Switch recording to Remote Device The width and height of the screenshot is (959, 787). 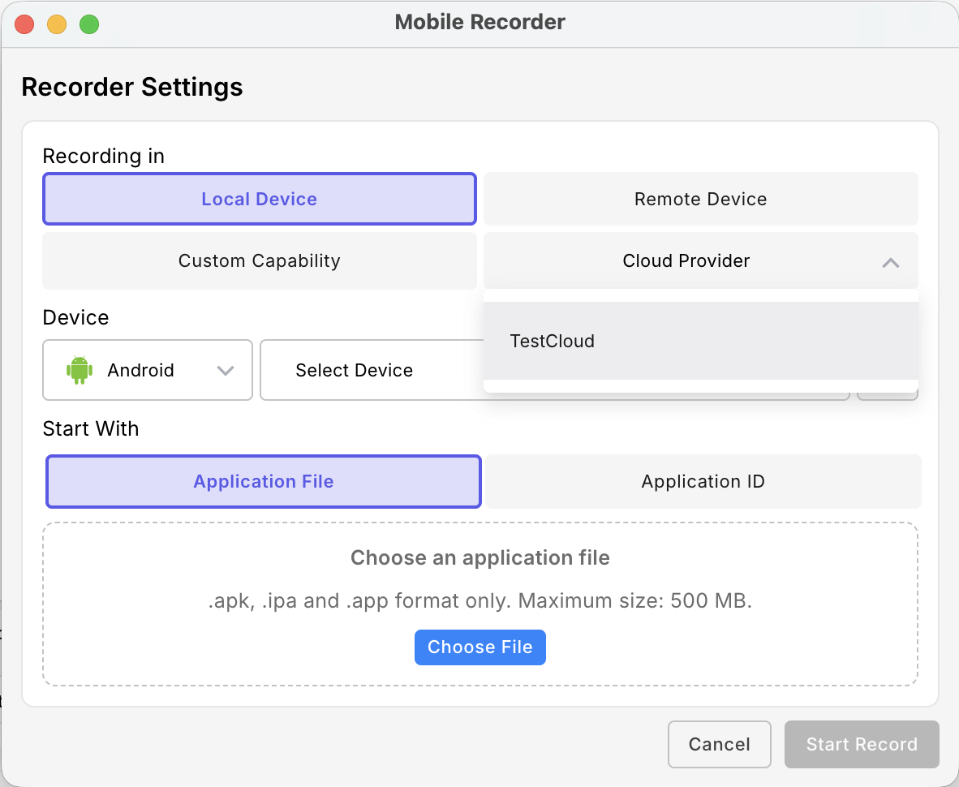pyautogui.click(x=700, y=199)
